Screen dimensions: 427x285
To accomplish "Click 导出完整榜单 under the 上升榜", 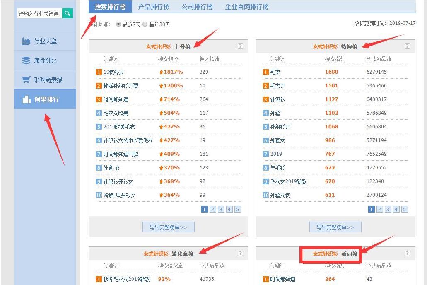I will [x=168, y=227].
